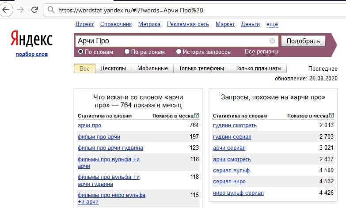Expand the "ещё" services menu
Image resolution: width=346 pixels, height=208 pixels.
pyautogui.click(x=272, y=24)
